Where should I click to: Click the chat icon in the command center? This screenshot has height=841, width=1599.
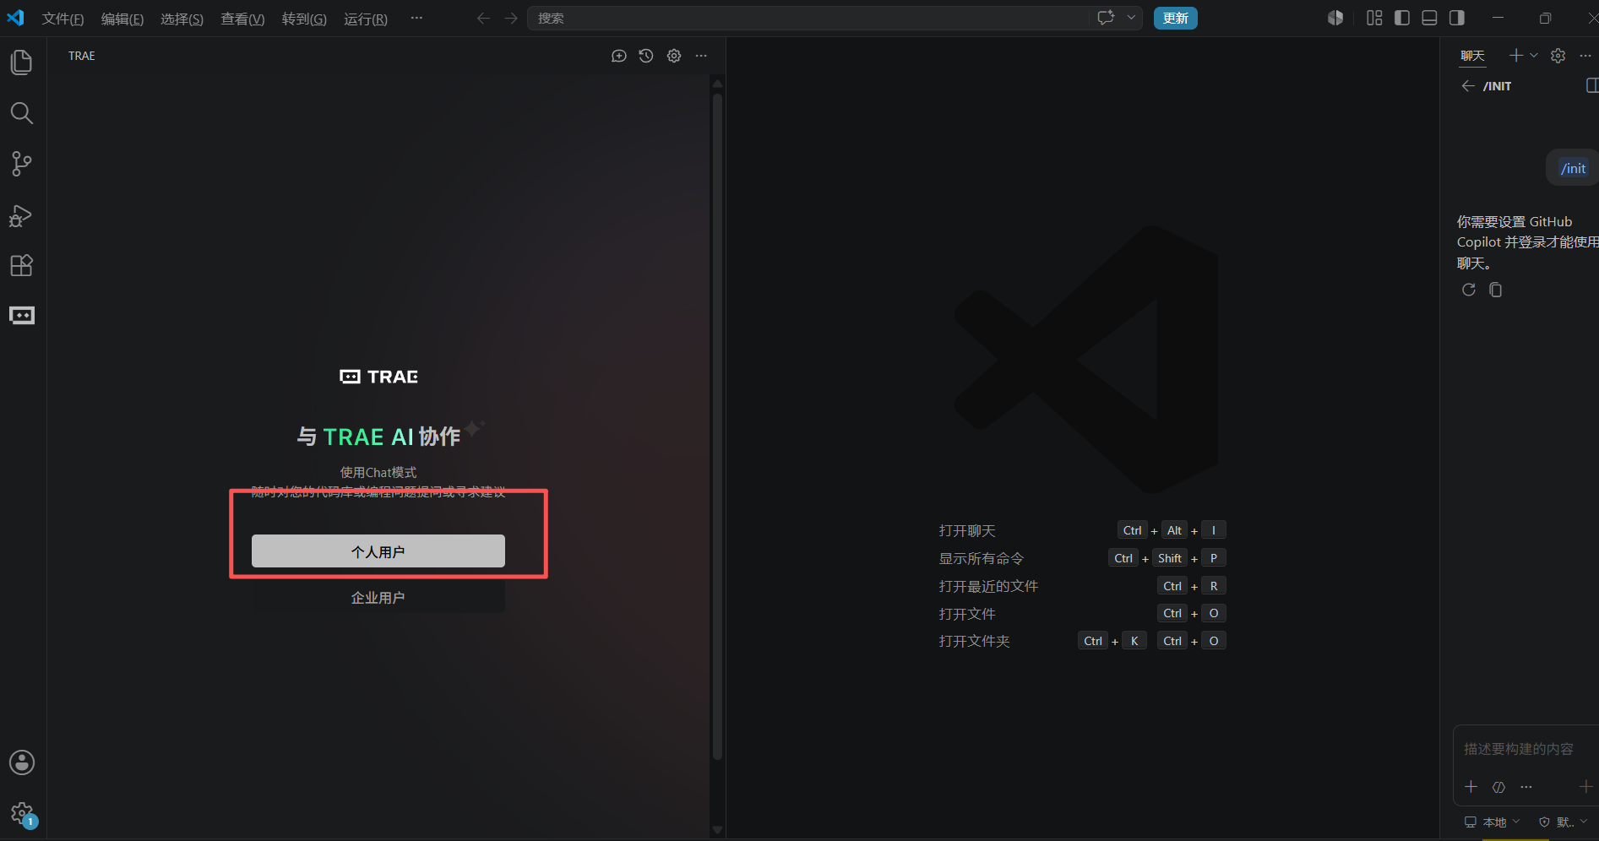(1106, 18)
